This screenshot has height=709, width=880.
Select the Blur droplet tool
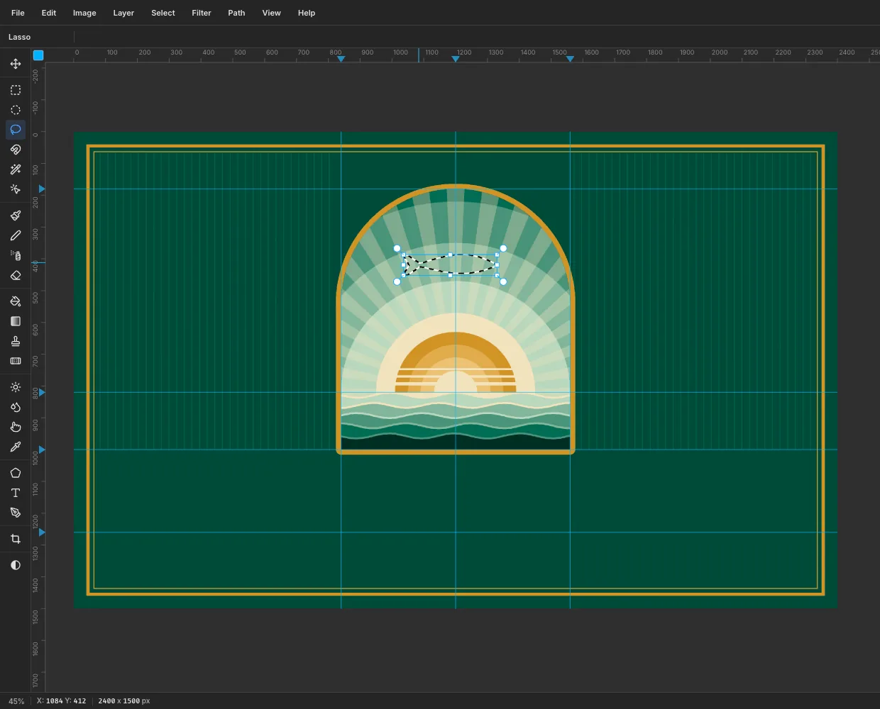(x=16, y=407)
